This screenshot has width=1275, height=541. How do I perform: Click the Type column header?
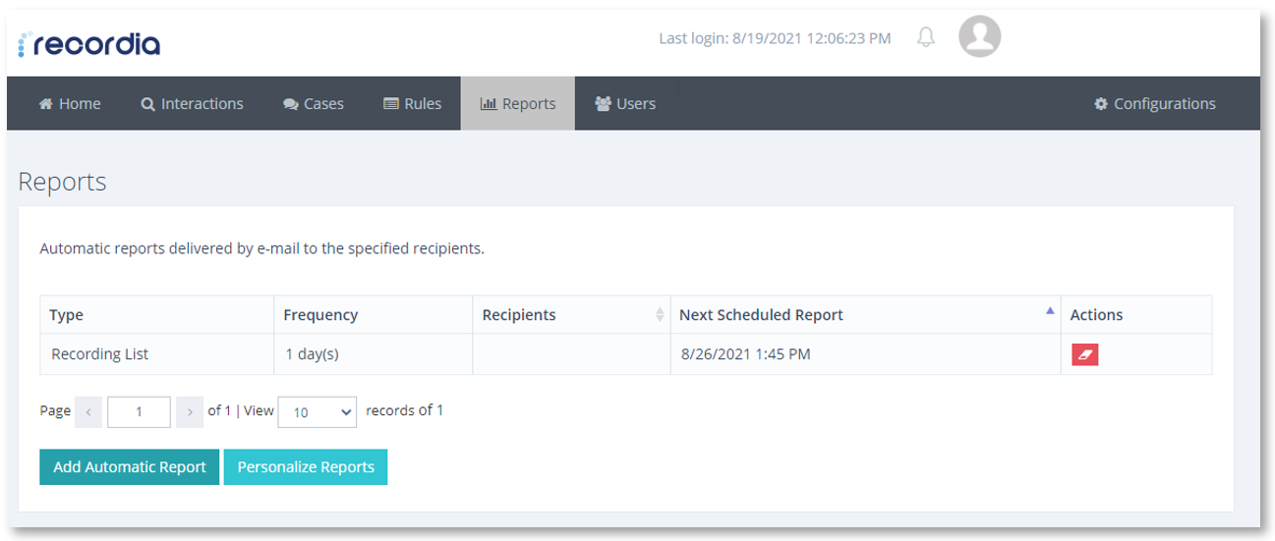[157, 315]
